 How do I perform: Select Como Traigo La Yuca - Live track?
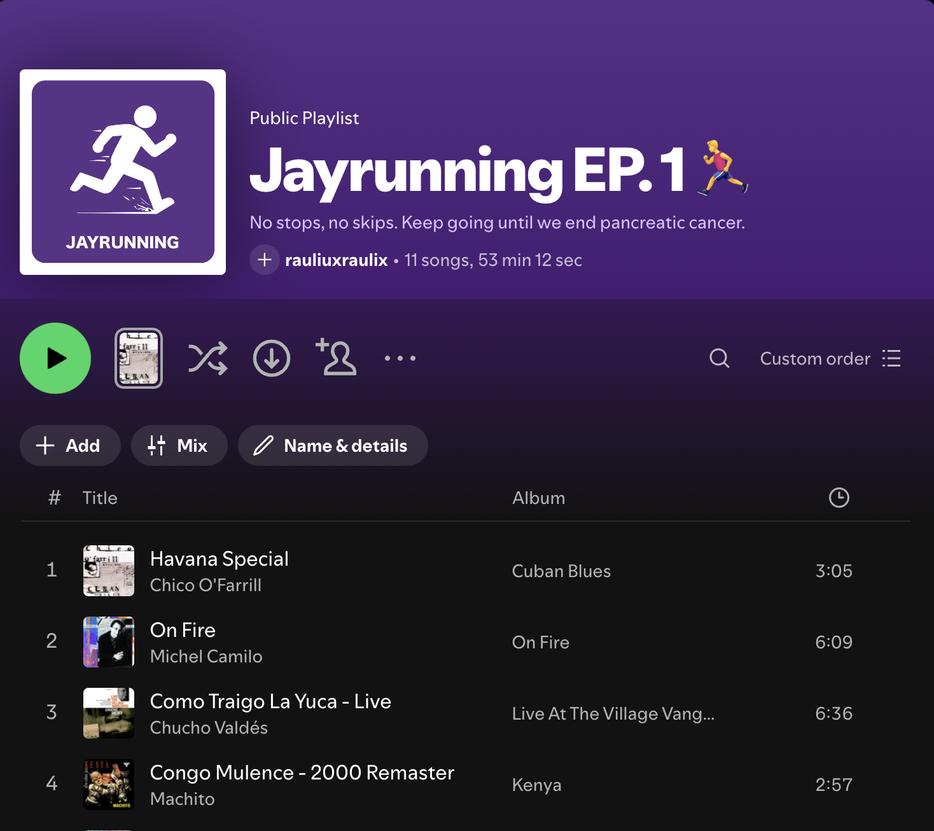pyautogui.click(x=270, y=701)
